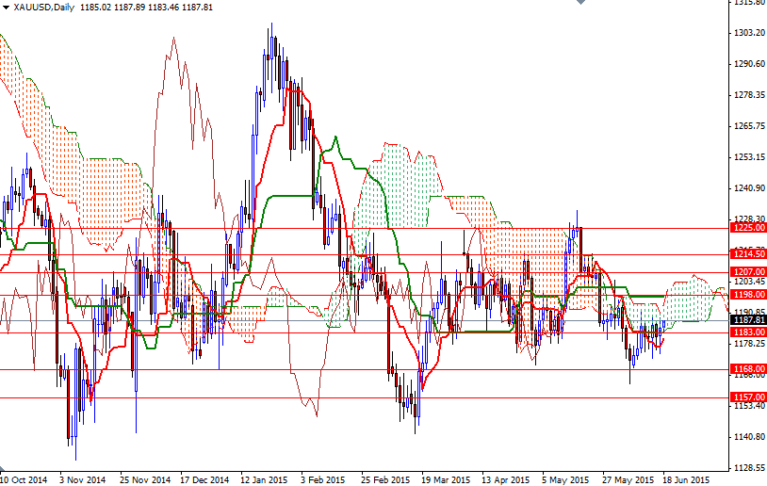Click the dropdown triangle beside XAUUSD,Daily
Image resolution: width=767 pixels, height=486 pixels.
[x=6, y=8]
